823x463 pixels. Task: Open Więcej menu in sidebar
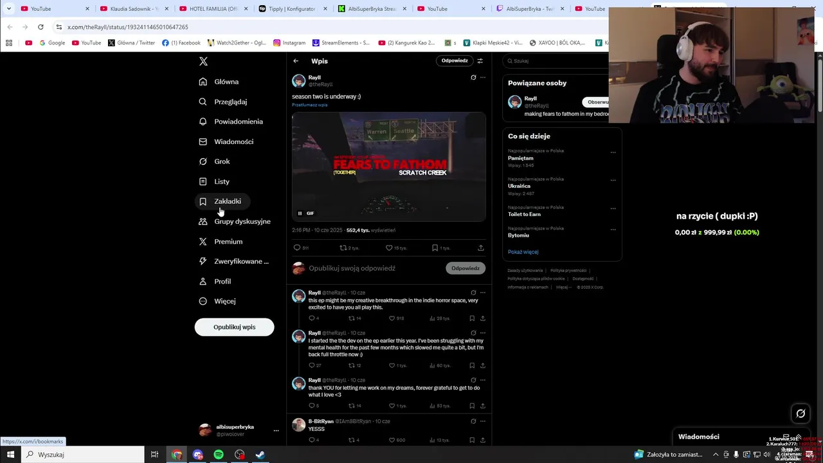[x=218, y=301]
